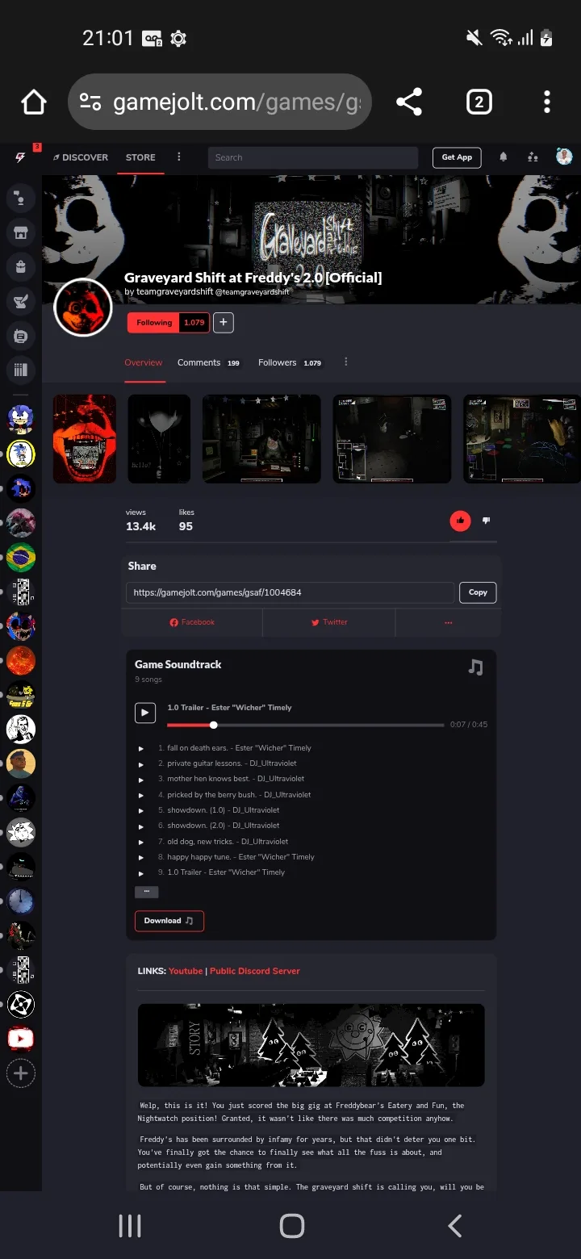Viewport: 581px width, 1259px height.
Task: Tap the browser home icon
Action: 34,102
